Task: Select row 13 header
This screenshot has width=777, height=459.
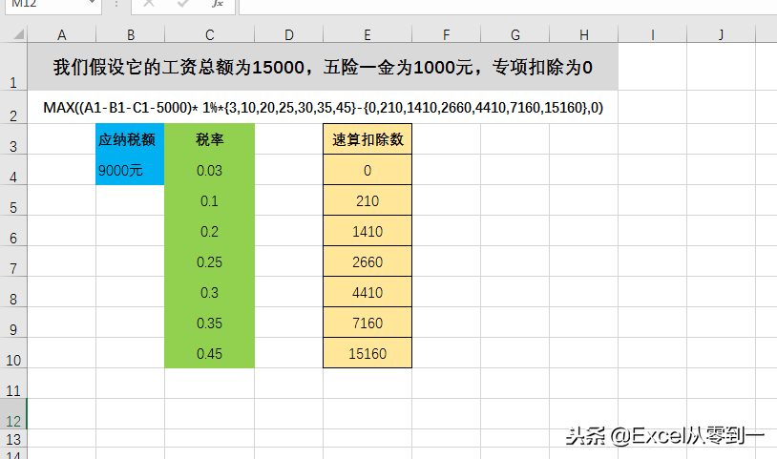Action: click(13, 439)
